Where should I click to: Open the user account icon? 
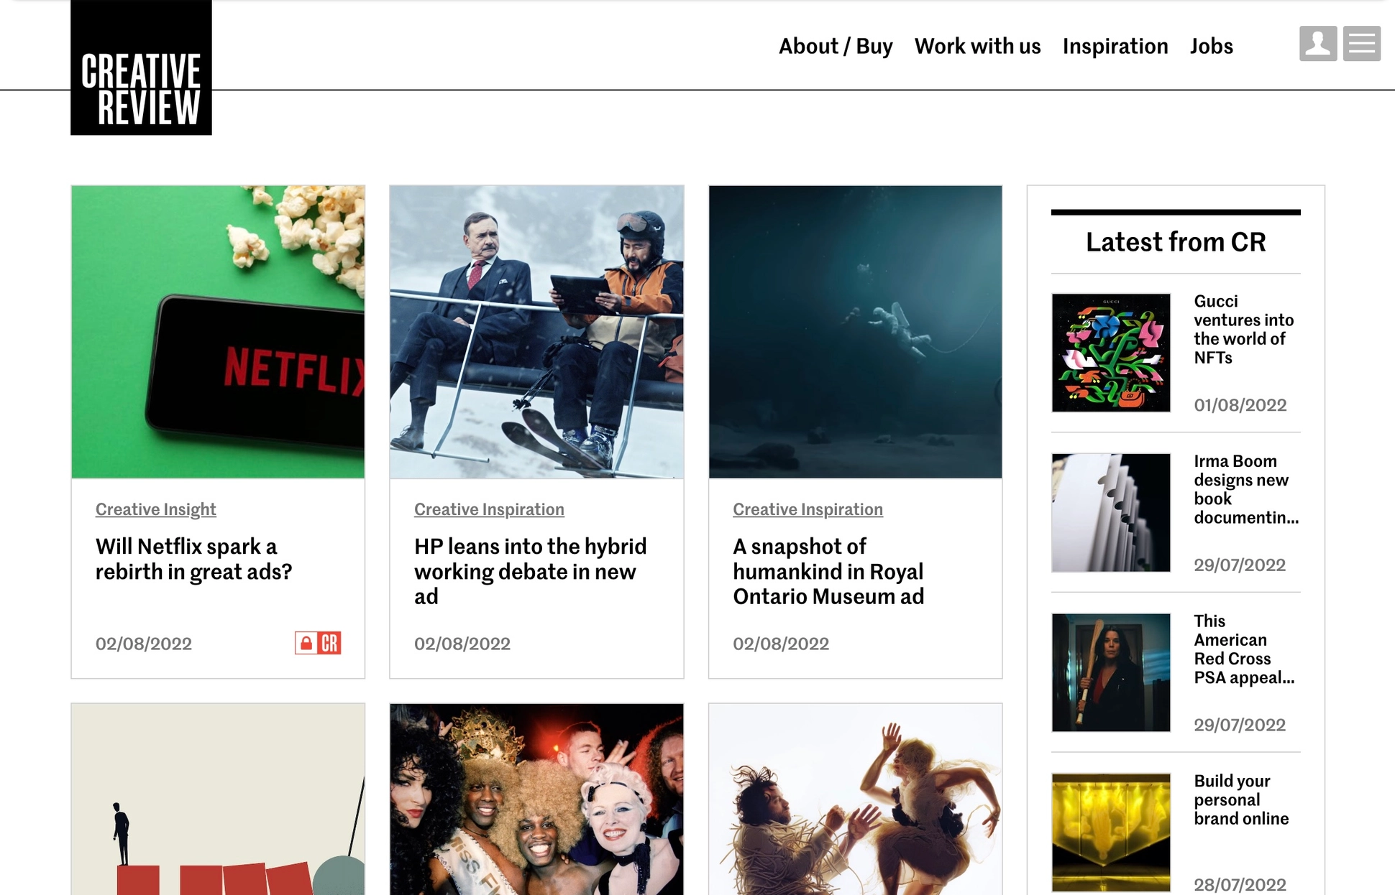pos(1318,45)
